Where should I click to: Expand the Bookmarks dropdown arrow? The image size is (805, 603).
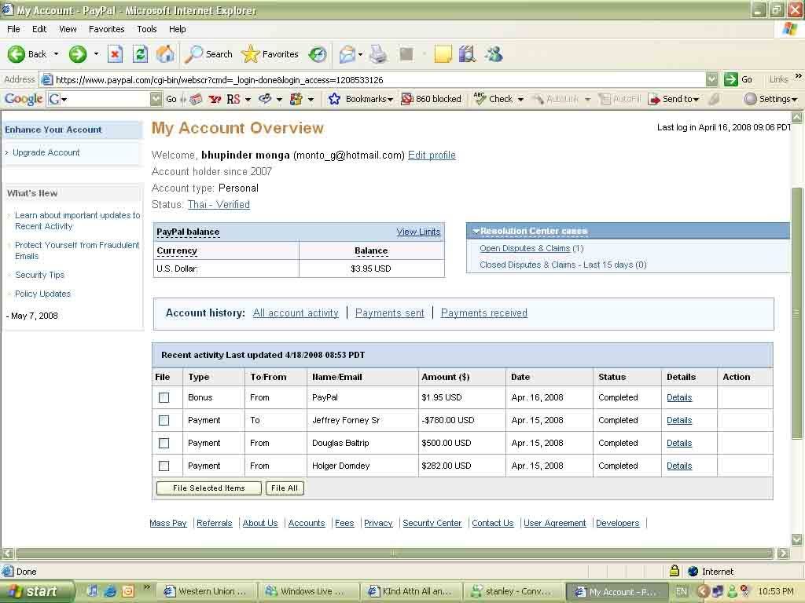(391, 100)
